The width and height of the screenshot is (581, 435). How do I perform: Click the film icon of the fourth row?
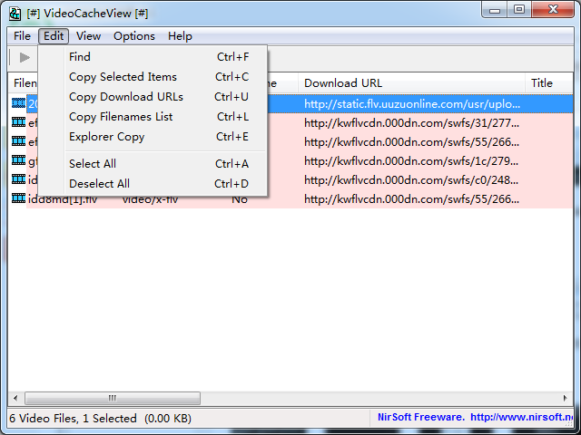click(18, 160)
